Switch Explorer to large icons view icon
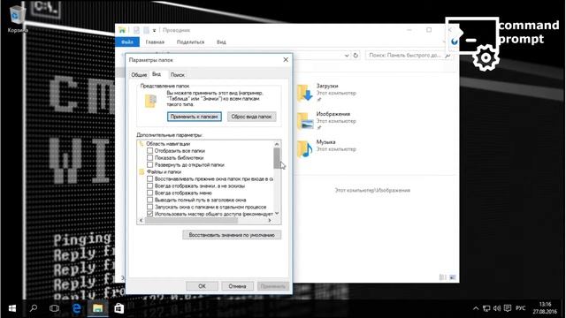The height and width of the screenshot is (318, 566). (452, 277)
